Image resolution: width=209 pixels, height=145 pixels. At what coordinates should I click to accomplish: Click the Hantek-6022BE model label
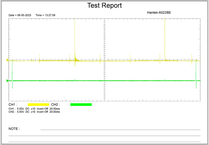tap(159, 12)
